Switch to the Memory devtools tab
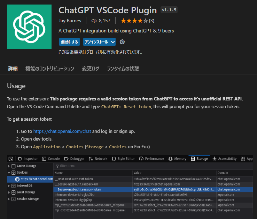The width and height of the screenshot is (257, 219). point(177,159)
